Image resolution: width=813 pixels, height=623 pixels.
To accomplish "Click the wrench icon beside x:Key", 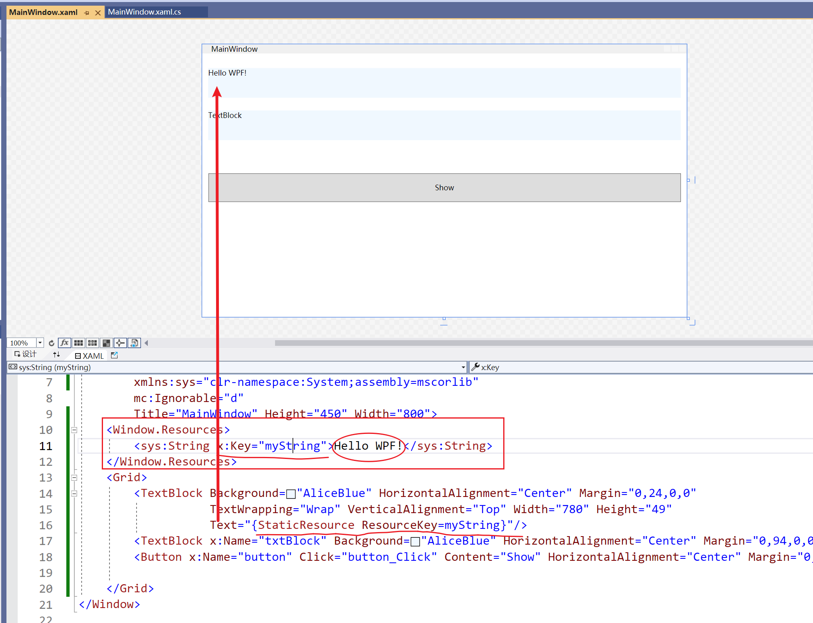I will click(475, 367).
